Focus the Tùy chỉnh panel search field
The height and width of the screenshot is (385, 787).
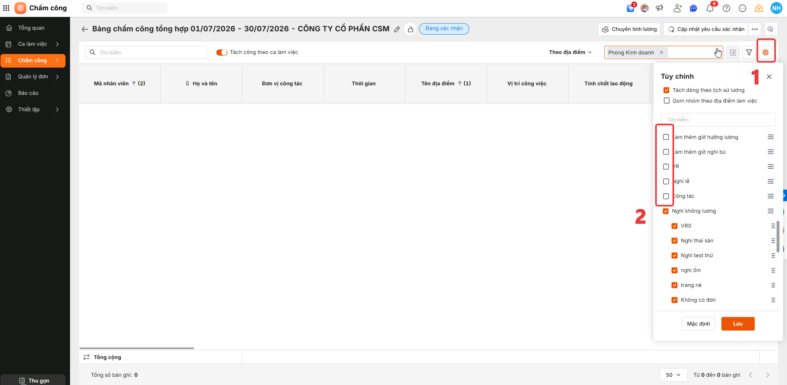click(718, 120)
